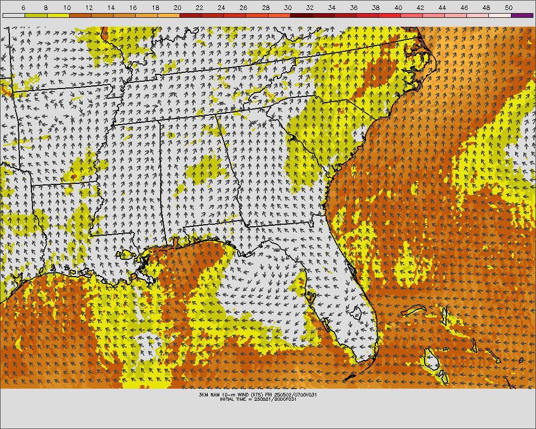Click the legend number "42"
The height and width of the screenshot is (429, 536).
(420, 7)
